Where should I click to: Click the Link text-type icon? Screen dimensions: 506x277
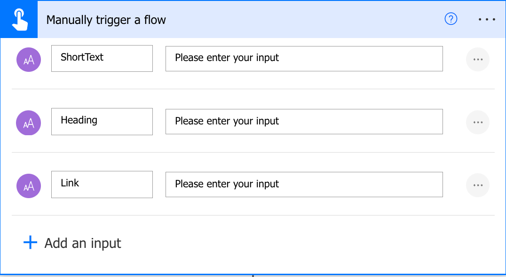click(x=29, y=185)
